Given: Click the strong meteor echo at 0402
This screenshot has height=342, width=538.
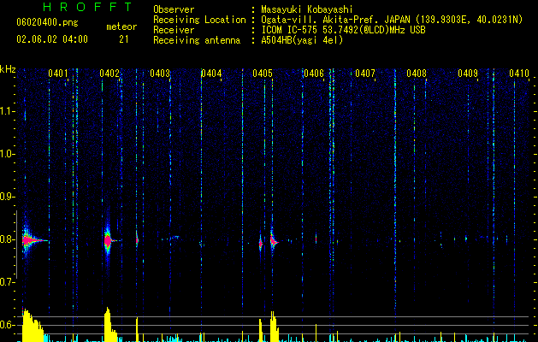Looking at the screenshot, I should pyautogui.click(x=108, y=241).
